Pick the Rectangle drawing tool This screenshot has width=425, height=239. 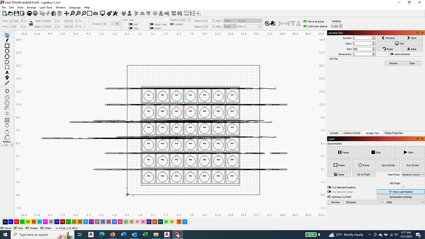coord(6,46)
